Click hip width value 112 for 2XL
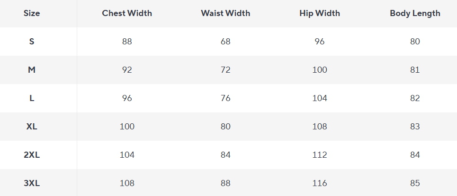The image size is (457, 196). 320,155
